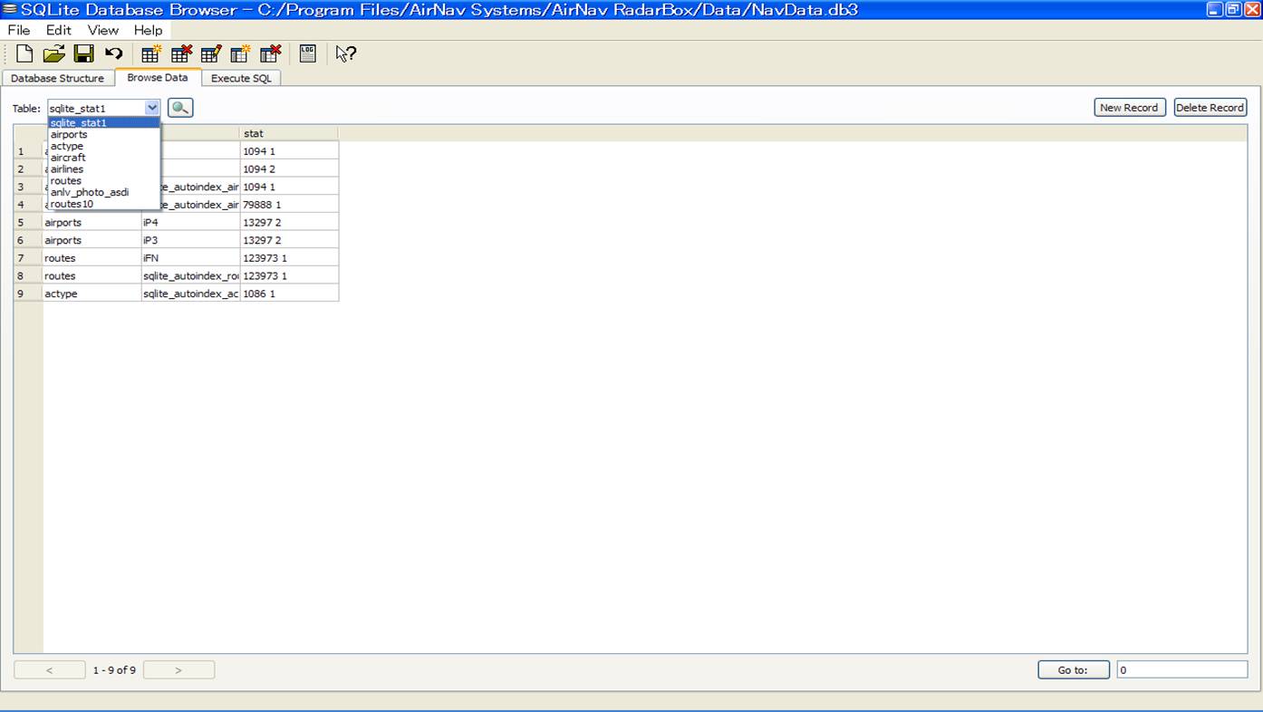Click the Delete Index toolbar icon
This screenshot has width=1263, height=712.
pos(271,53)
